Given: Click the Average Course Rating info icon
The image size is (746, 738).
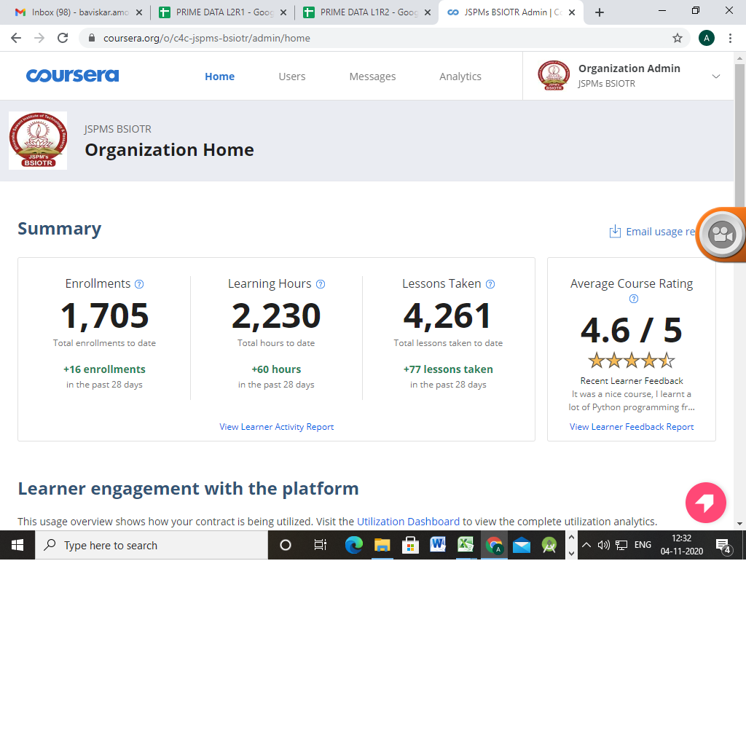Looking at the screenshot, I should [x=633, y=299].
